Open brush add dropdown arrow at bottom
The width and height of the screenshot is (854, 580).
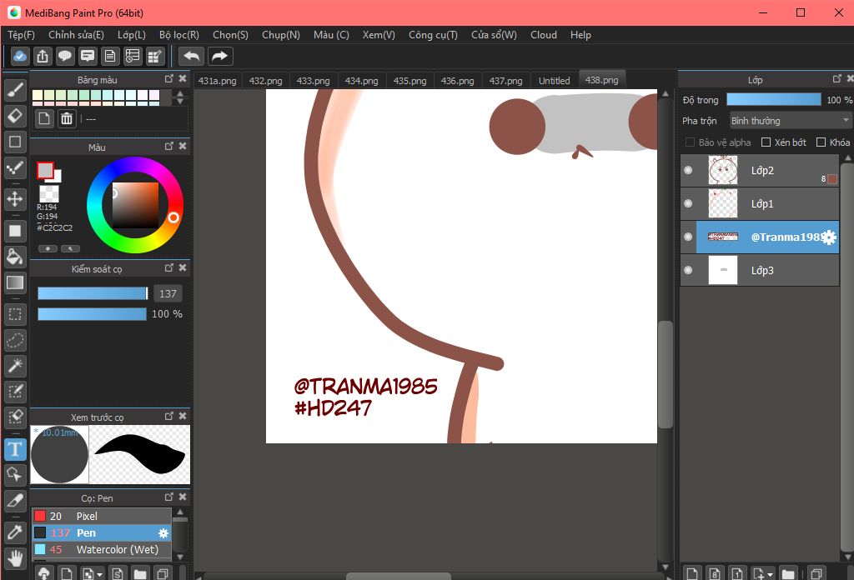(100, 574)
